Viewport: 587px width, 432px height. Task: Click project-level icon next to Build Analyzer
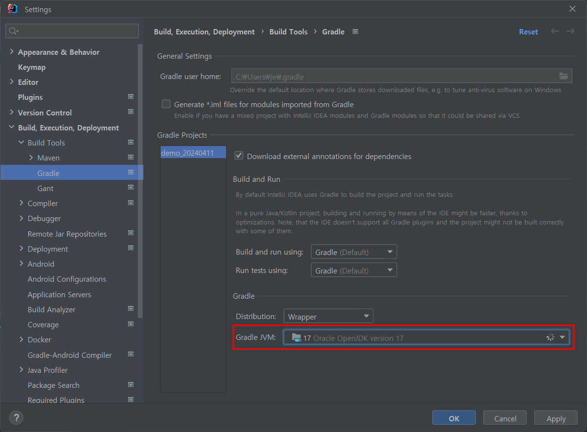tap(130, 309)
